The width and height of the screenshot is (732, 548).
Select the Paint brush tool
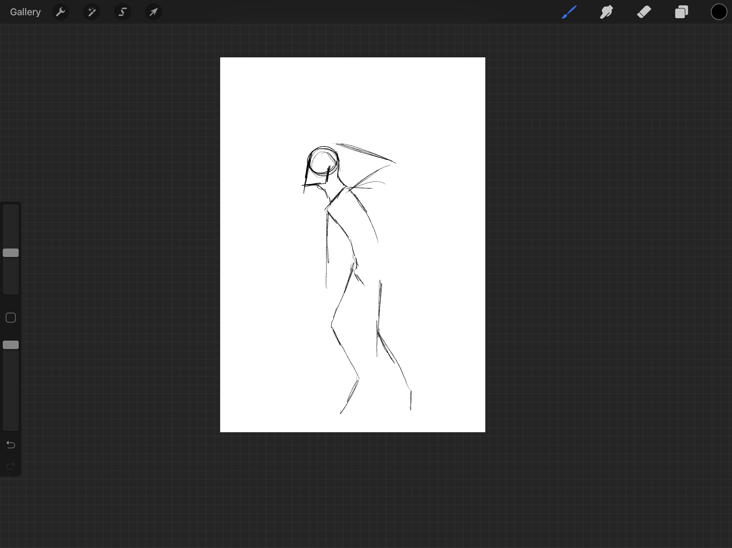tap(569, 12)
